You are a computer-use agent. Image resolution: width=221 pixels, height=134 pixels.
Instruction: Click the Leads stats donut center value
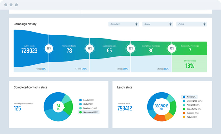161,106
